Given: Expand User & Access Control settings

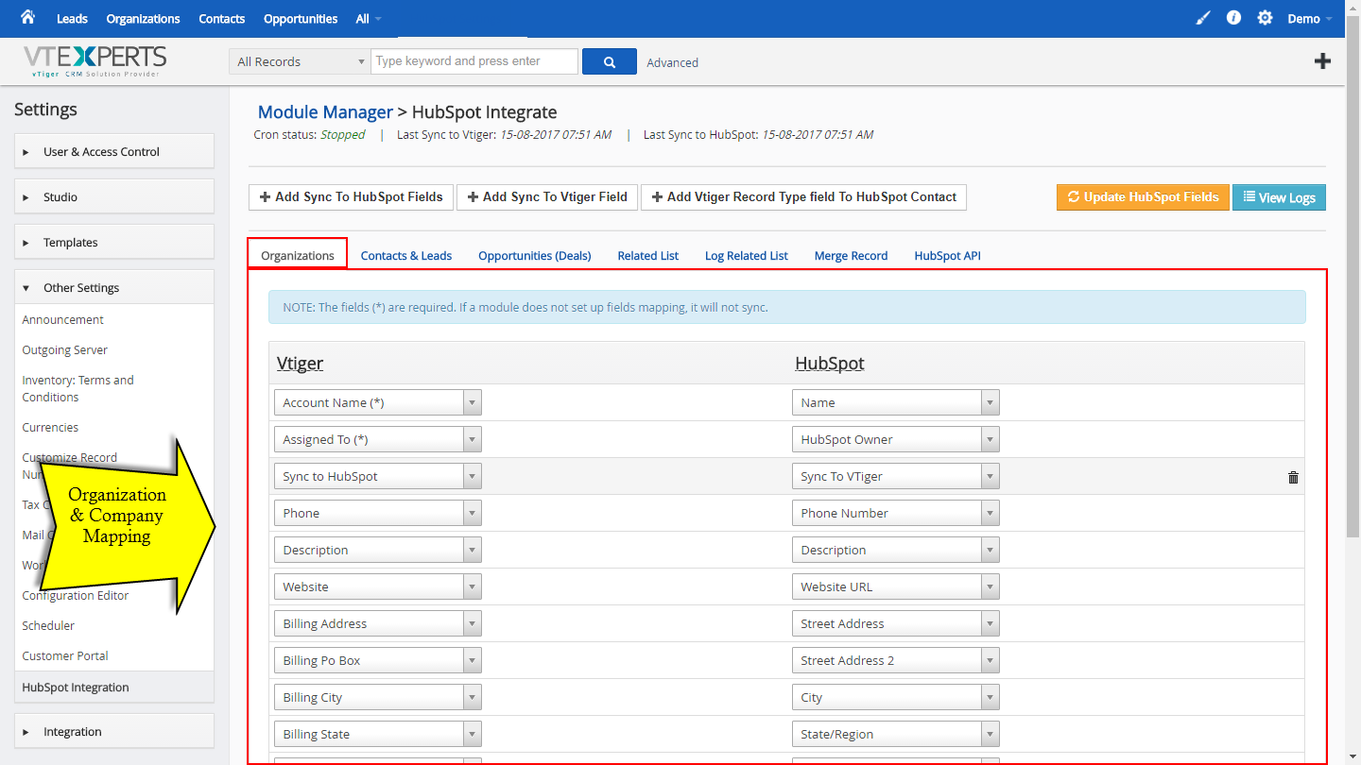Looking at the screenshot, I should (114, 151).
